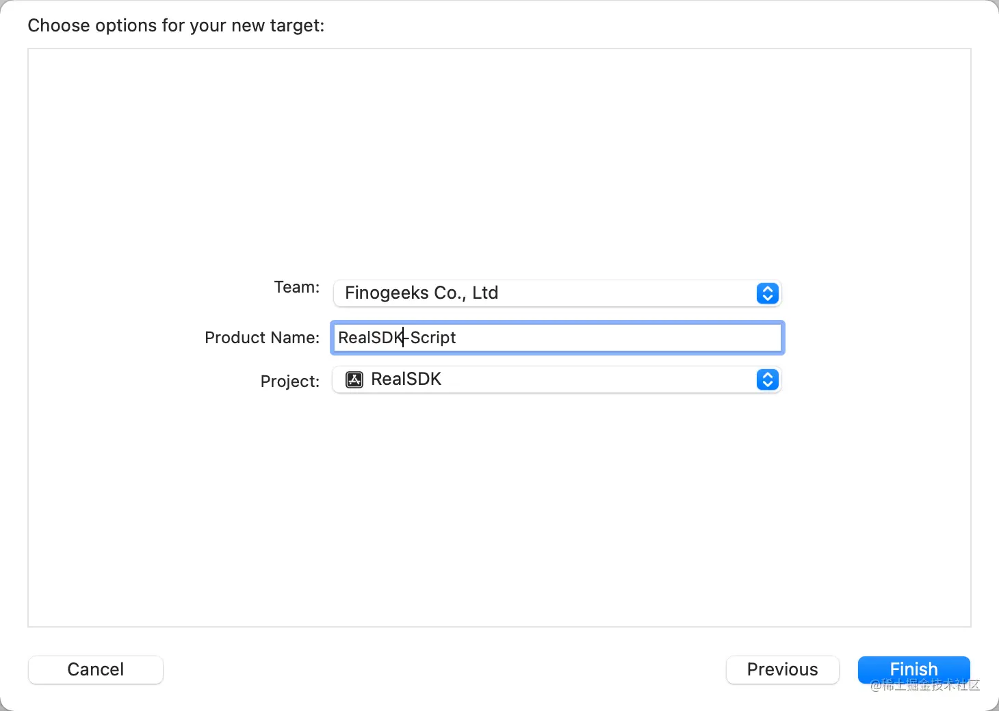Viewport: 999px width, 711px height.
Task: Click the Team dropdown blue arrows icon
Action: [767, 293]
